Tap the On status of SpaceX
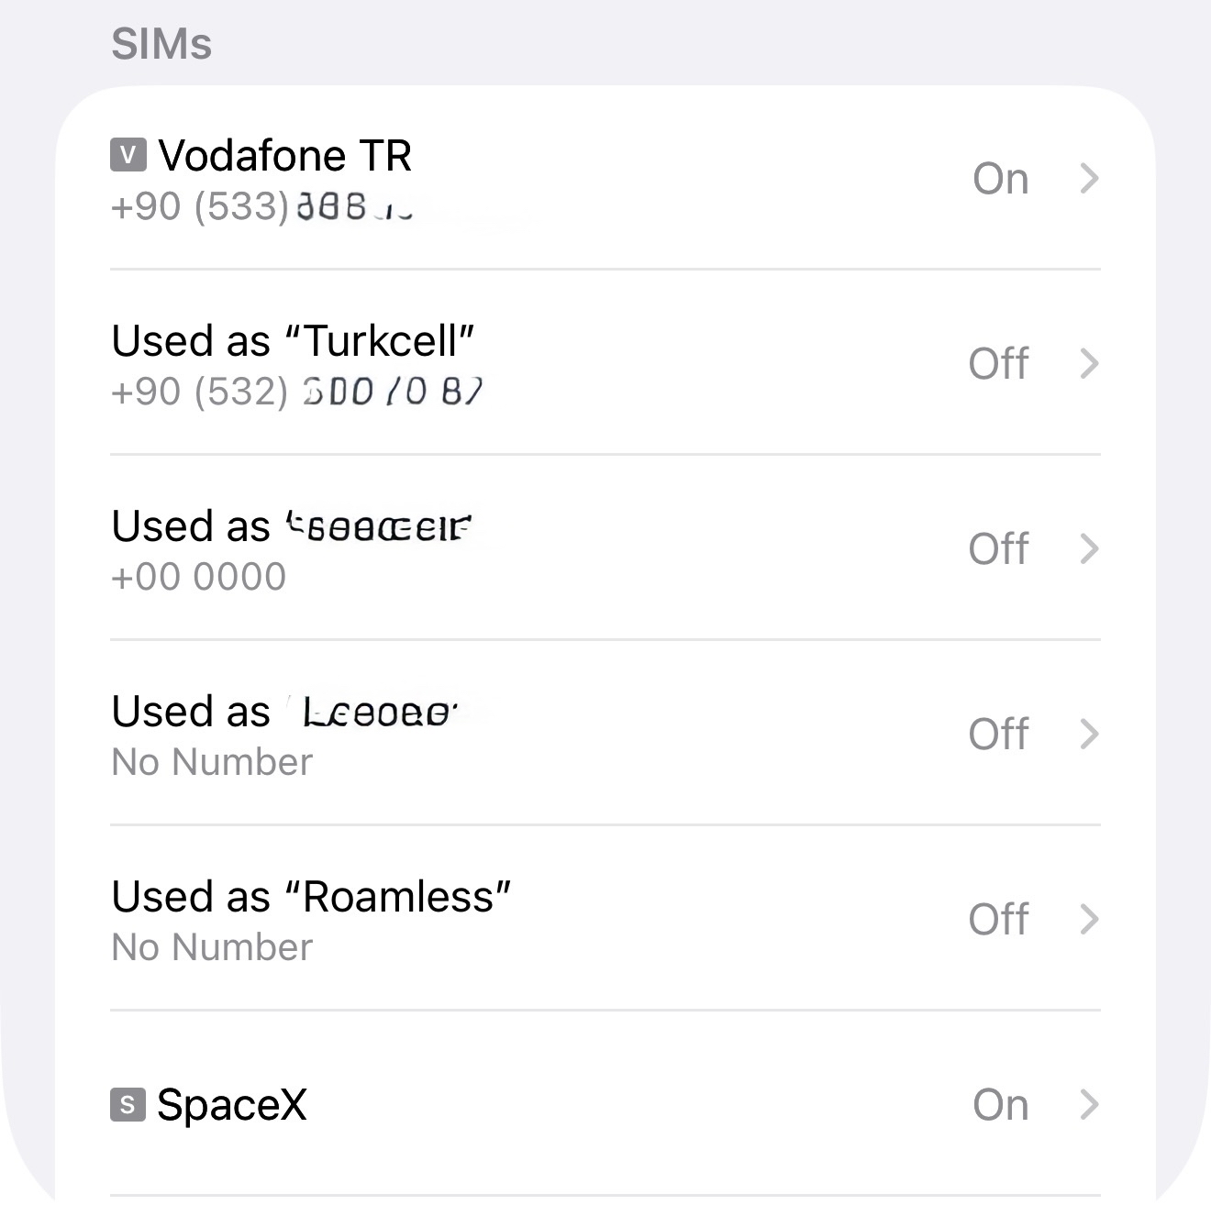Screen dimensions: 1211x1216 pos(1001,1105)
